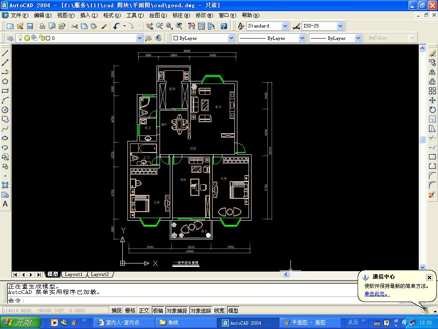The width and height of the screenshot is (438, 329).
Task: Click the Zoom Realtime icon
Action: pos(159,26)
